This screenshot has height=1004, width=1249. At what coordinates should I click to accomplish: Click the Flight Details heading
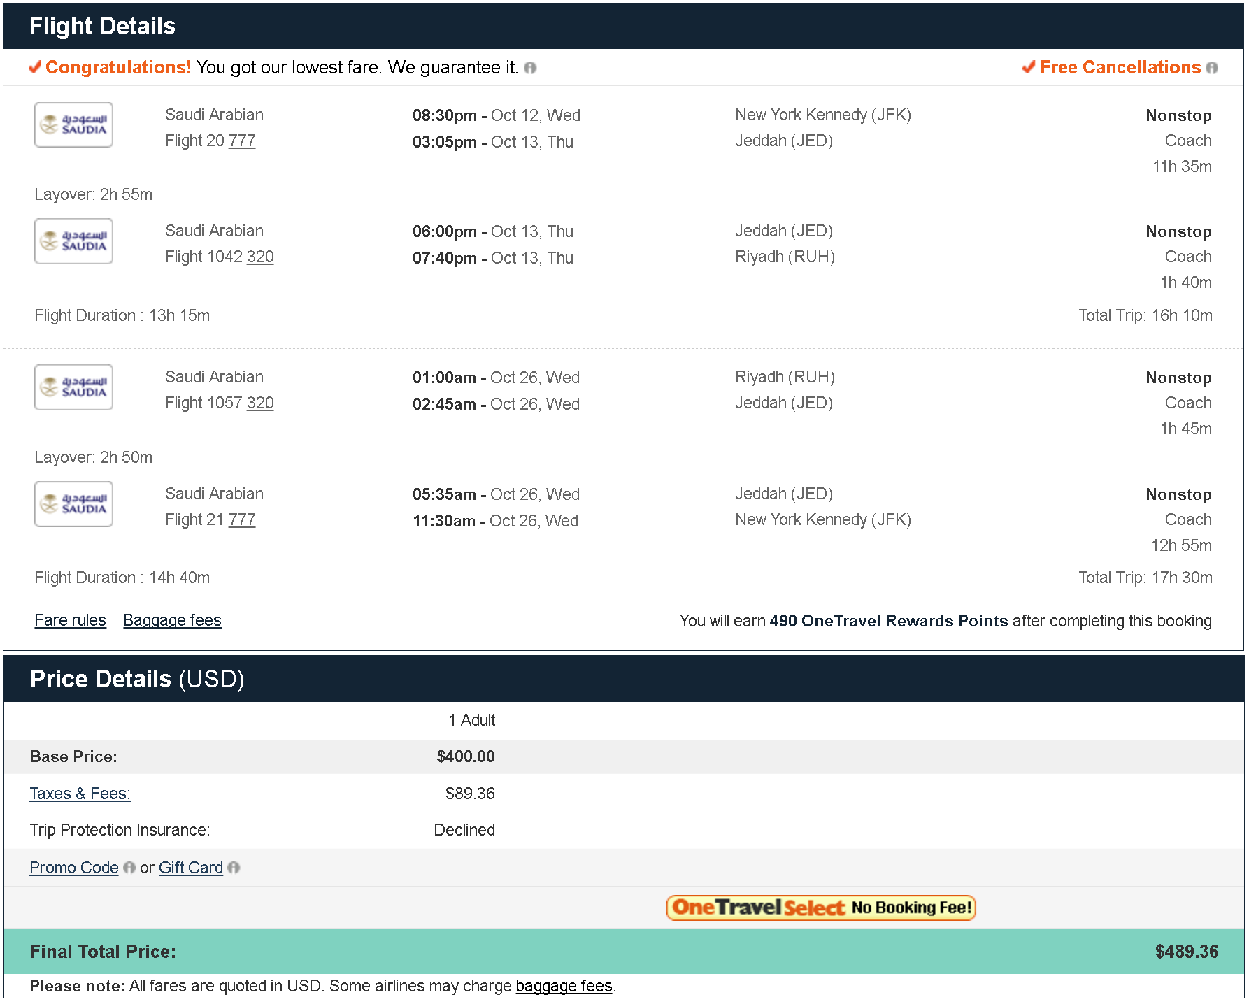click(102, 26)
